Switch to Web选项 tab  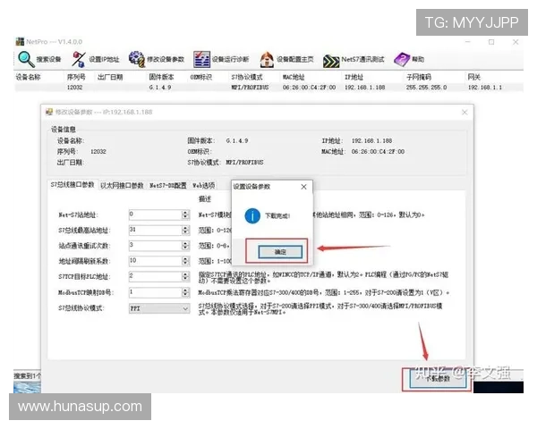(x=204, y=185)
